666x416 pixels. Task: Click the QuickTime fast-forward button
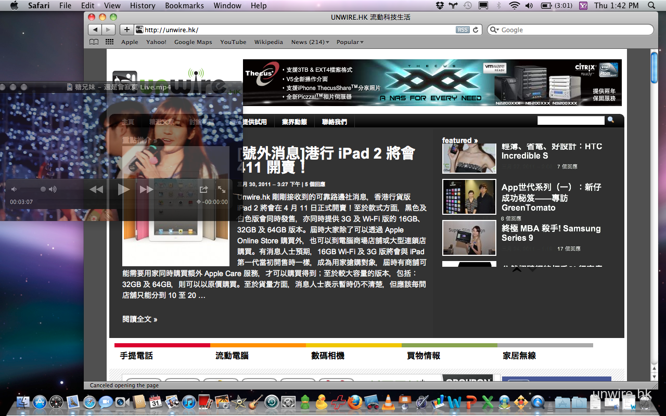click(x=146, y=189)
